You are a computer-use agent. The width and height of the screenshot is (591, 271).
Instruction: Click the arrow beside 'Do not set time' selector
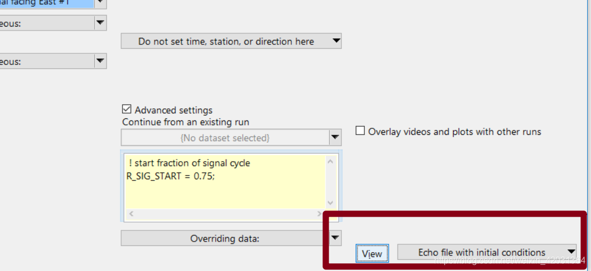point(336,41)
